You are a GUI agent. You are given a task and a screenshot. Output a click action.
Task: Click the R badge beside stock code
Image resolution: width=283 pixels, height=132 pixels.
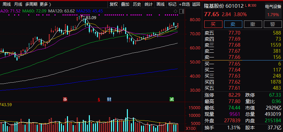[x=249, y=6]
